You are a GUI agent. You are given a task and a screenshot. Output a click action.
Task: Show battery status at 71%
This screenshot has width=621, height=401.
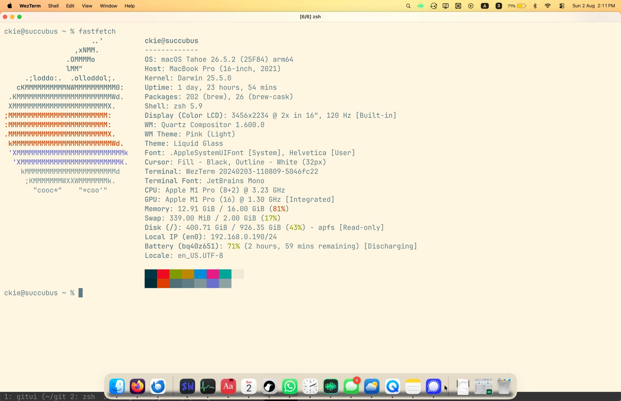517,6
